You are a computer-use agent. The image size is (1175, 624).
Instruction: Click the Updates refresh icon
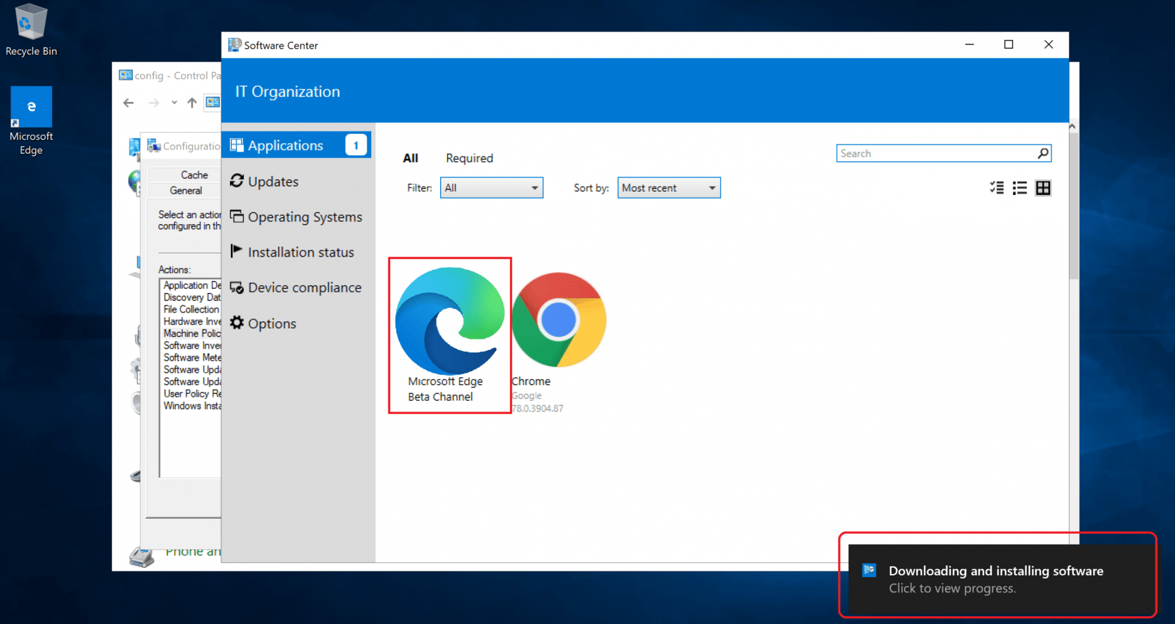(x=237, y=181)
